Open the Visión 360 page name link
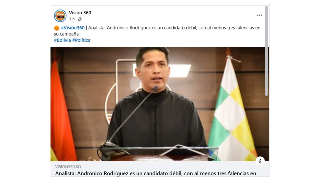The width and height of the screenshot is (320, 180). click(x=80, y=13)
